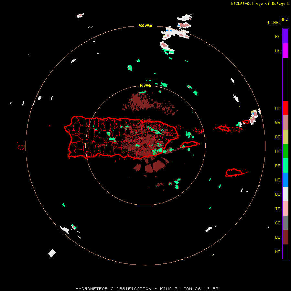Click the "NEXLAB-College of DuPage" credit text
Image resolution: width=291 pixels, height=291 pixels.
point(258,4)
